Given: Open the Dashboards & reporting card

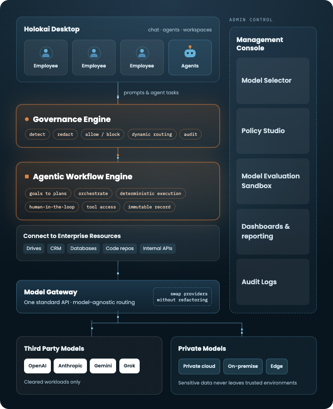Looking at the screenshot, I should (x=273, y=232).
